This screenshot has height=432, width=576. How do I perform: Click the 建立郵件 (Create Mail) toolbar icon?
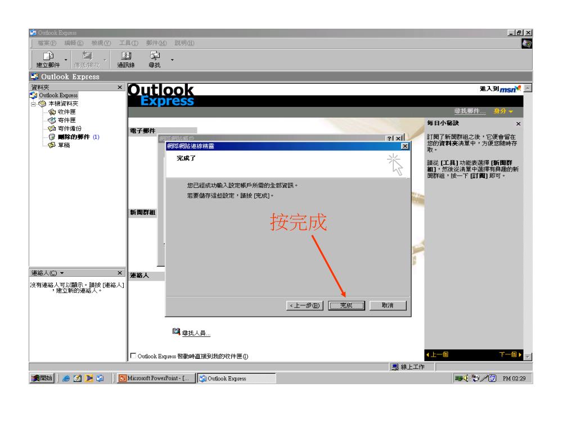pos(48,60)
